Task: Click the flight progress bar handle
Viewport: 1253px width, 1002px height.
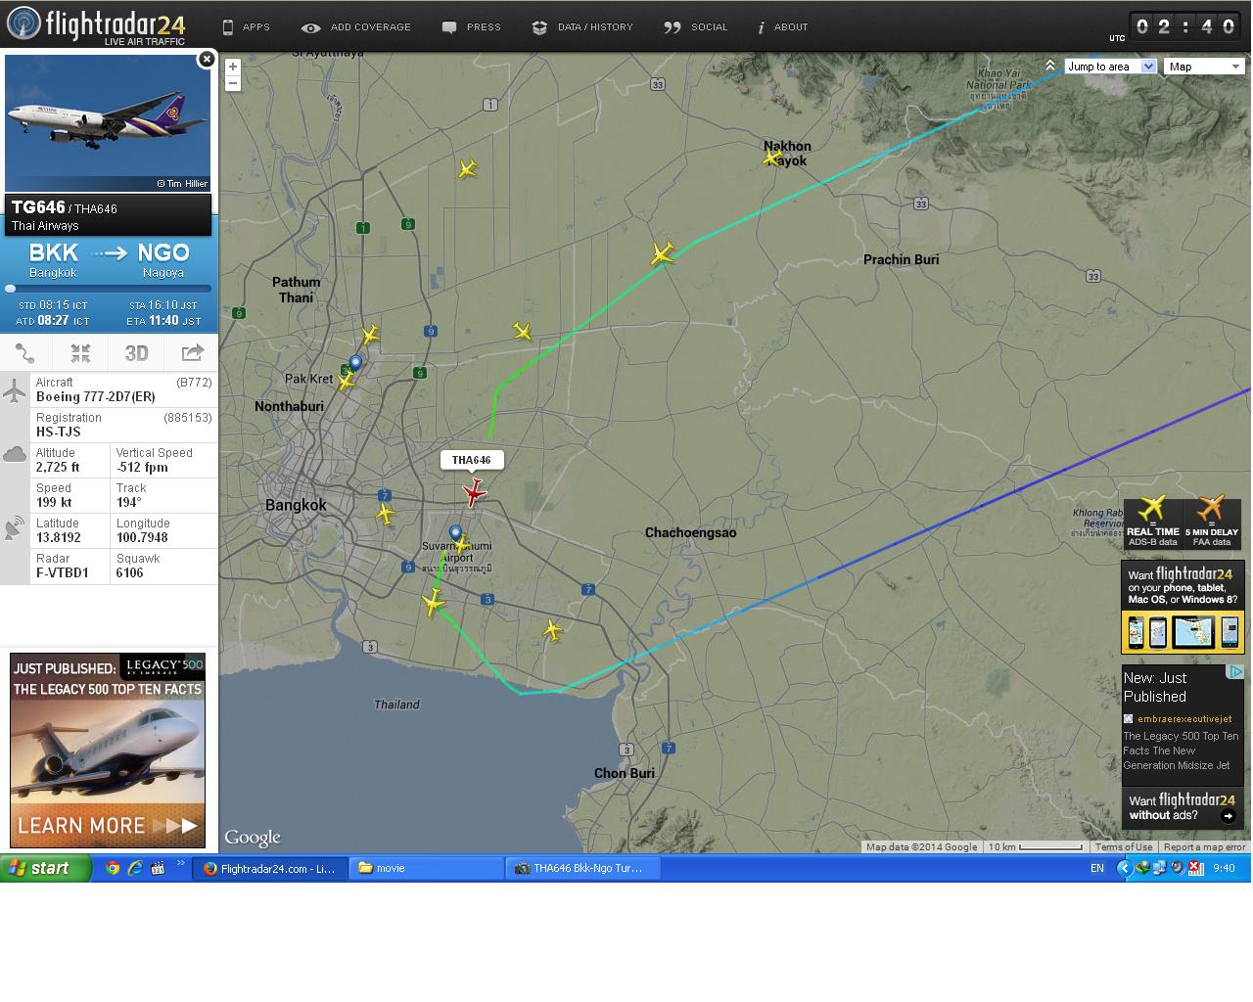Action: (11, 289)
